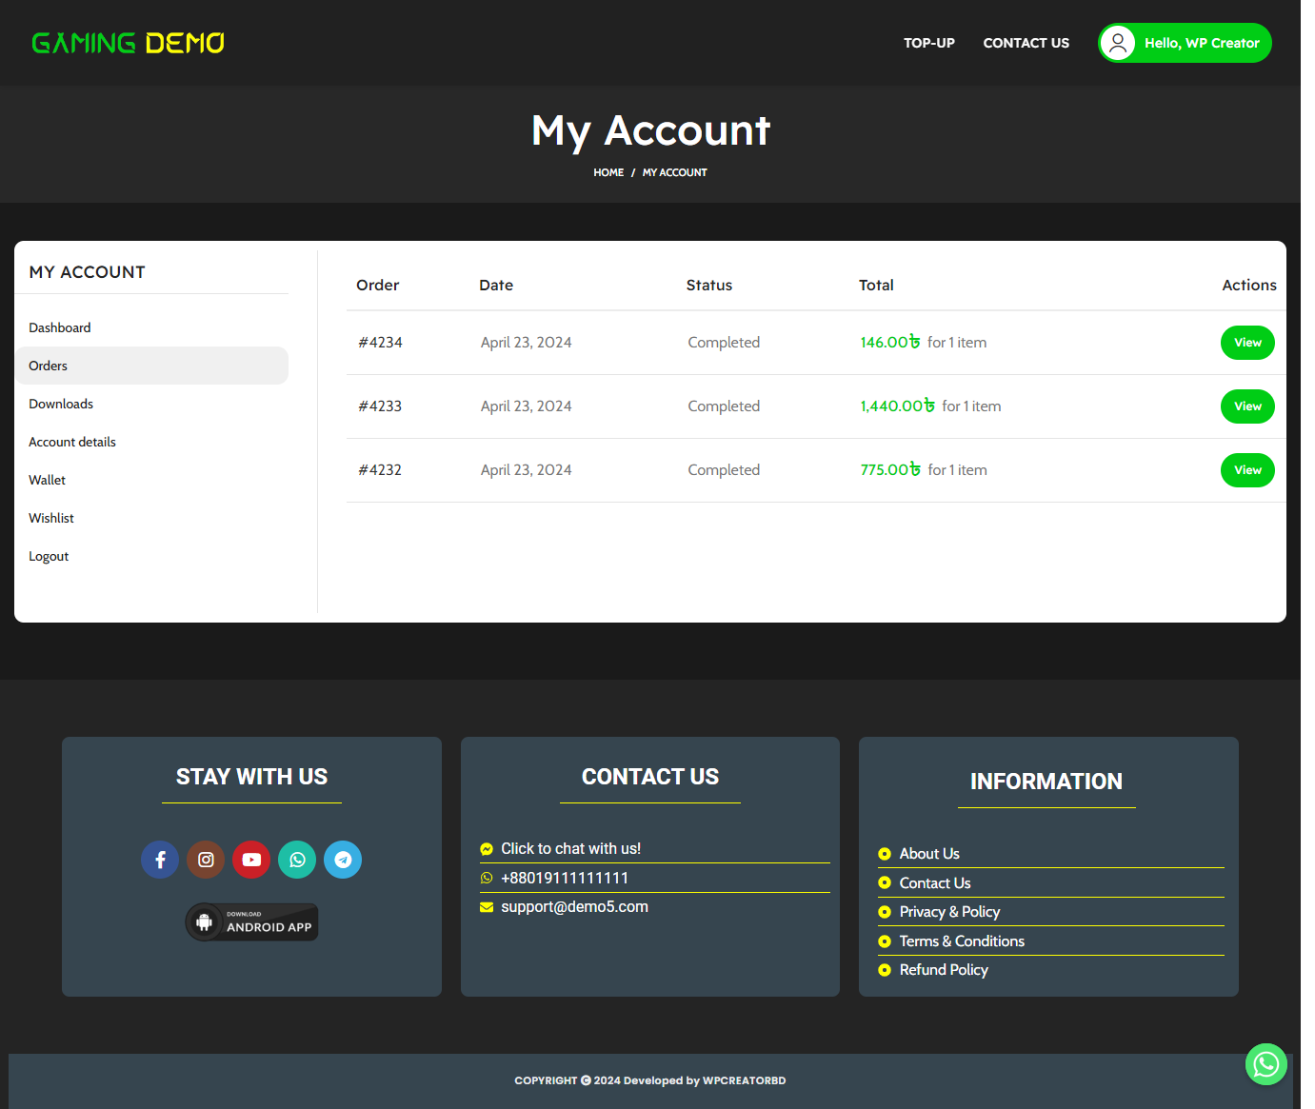Screen dimensions: 1315x1109
Task: Open the TOP-UP menu item
Action: 928,43
